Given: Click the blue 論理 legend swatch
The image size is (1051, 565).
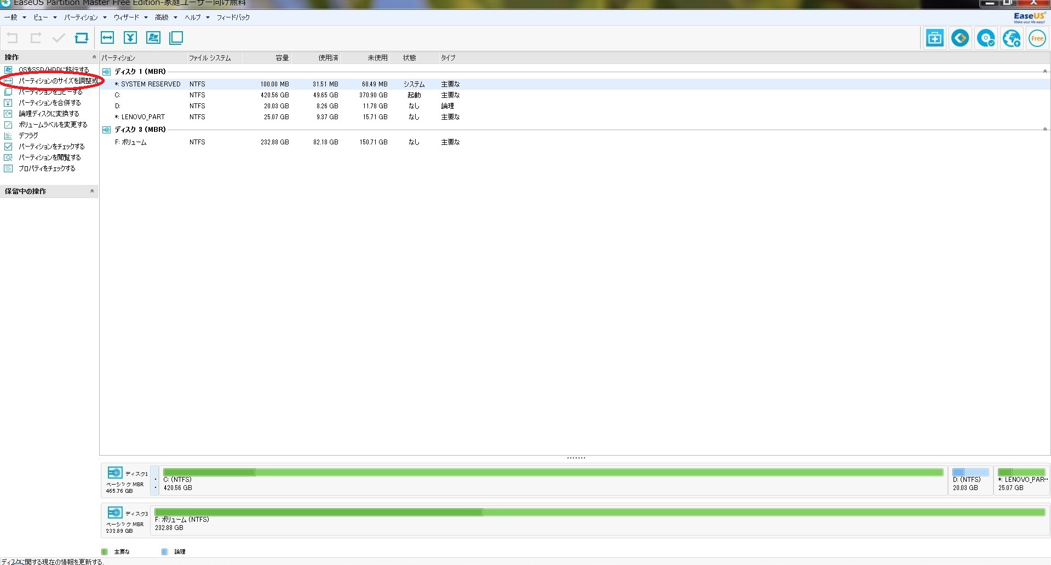Looking at the screenshot, I should click(164, 552).
